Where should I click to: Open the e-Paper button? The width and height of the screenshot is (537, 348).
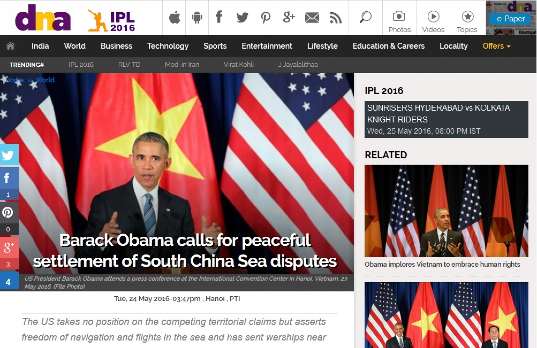pyautogui.click(x=510, y=19)
